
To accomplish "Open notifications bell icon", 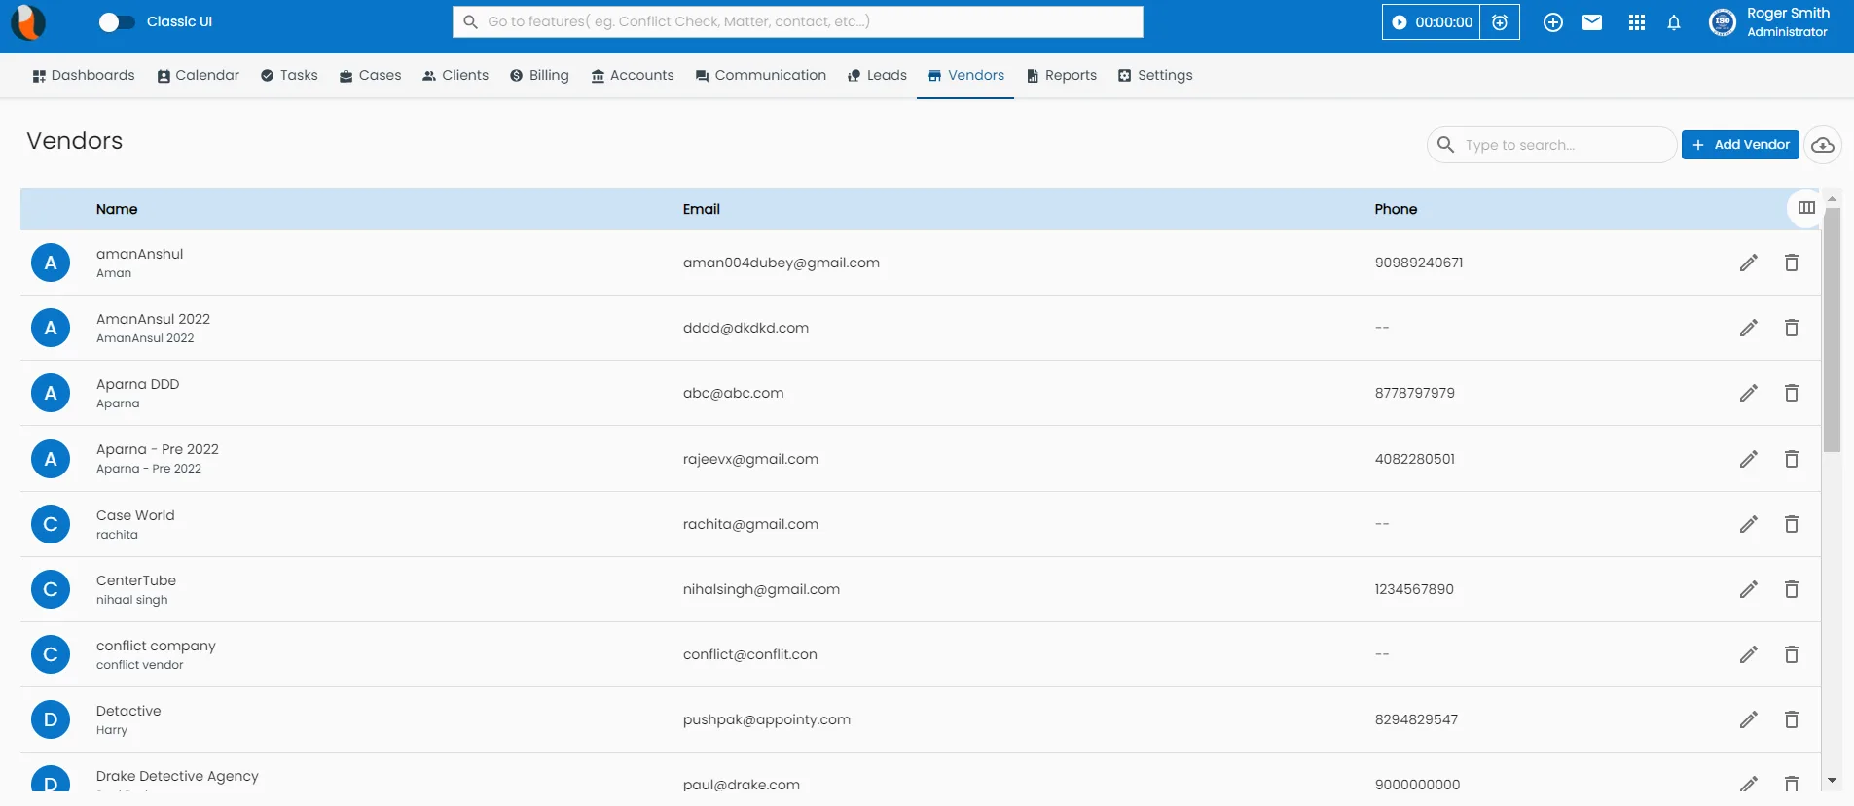I will pos(1674,22).
